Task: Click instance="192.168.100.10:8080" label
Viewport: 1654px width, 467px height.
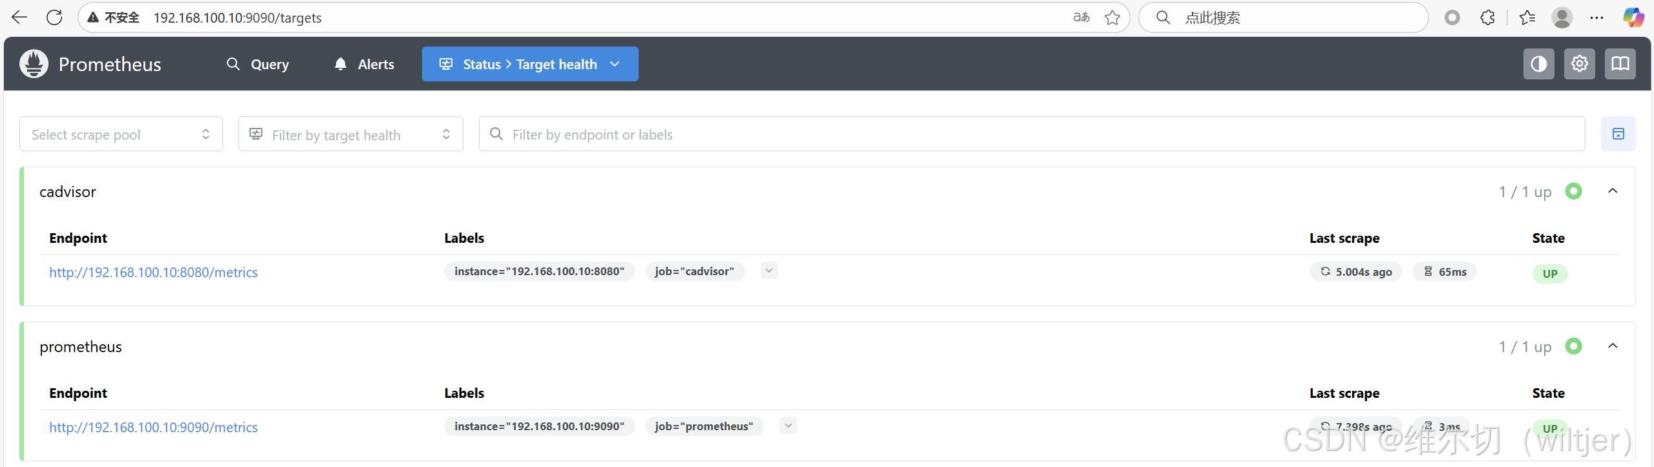Action: [x=539, y=271]
